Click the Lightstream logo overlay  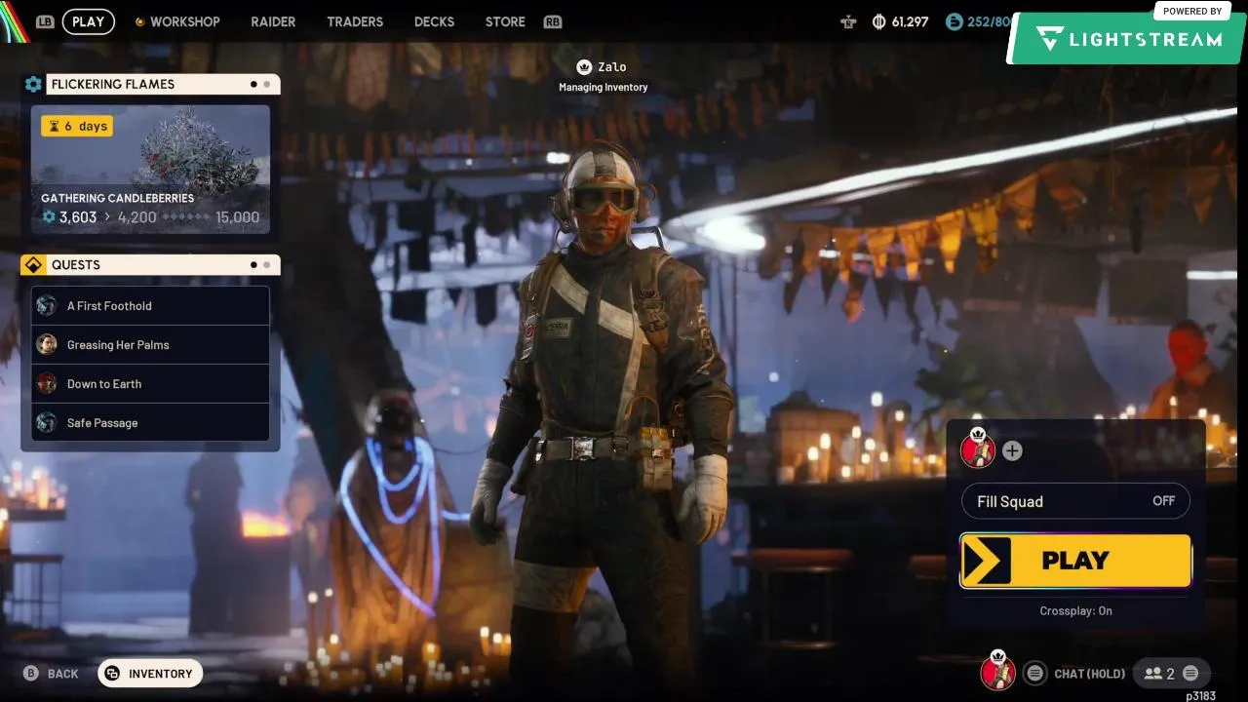point(1125,39)
